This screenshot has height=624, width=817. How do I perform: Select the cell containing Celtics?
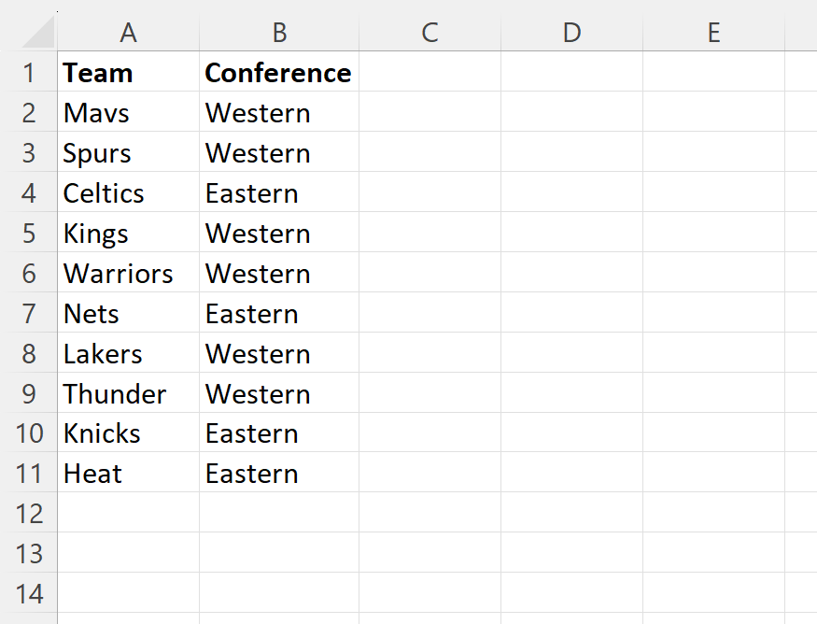point(128,192)
